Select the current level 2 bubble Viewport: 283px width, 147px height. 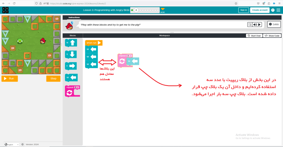click(x=136, y=10)
